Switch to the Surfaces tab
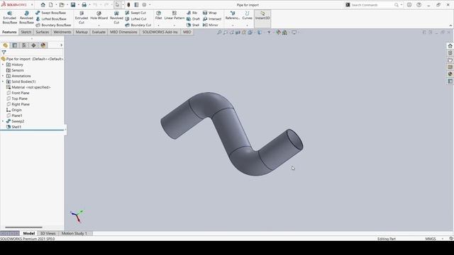This screenshot has width=454, height=255. (x=43, y=32)
